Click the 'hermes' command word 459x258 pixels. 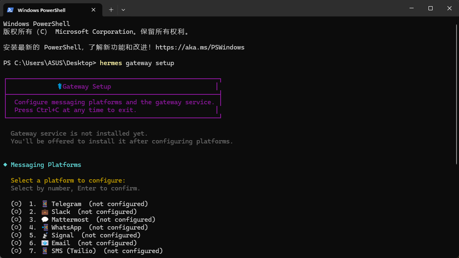[111, 63]
